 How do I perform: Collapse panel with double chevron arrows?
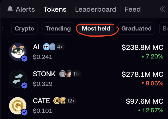point(162,9)
